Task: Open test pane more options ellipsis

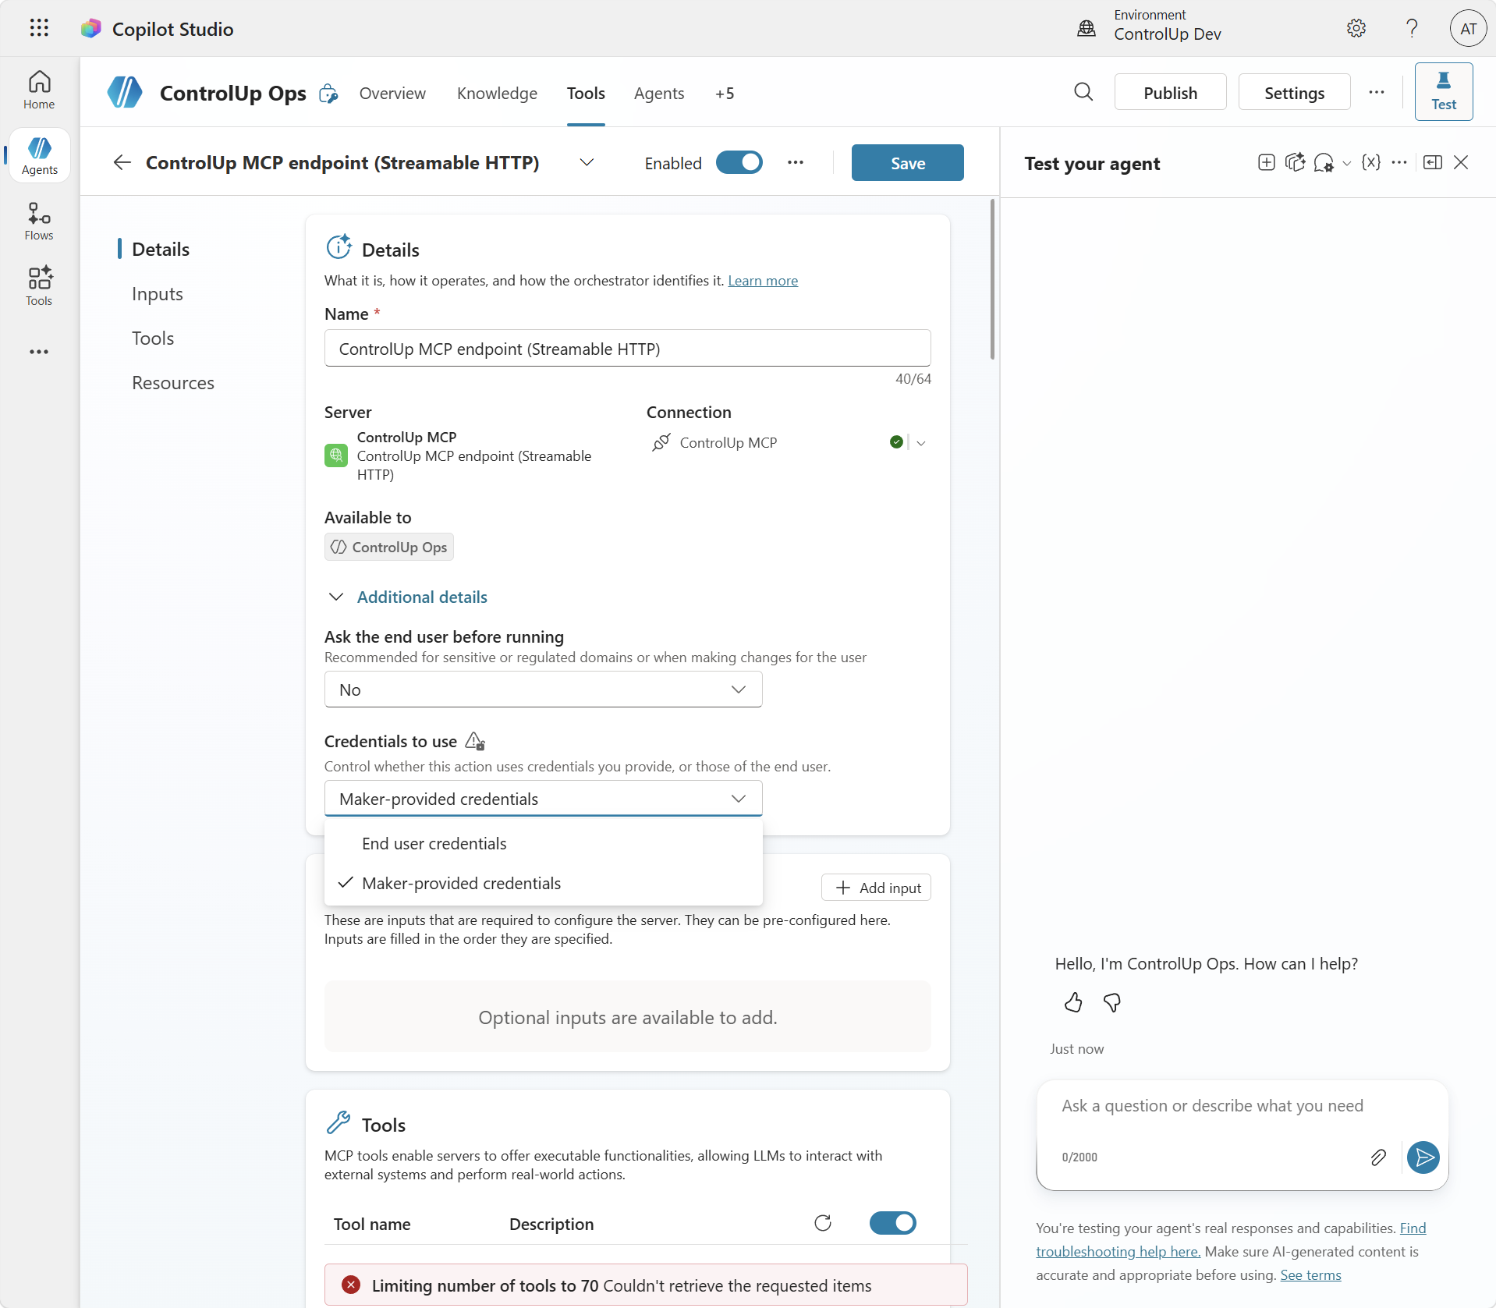Action: coord(1399,162)
